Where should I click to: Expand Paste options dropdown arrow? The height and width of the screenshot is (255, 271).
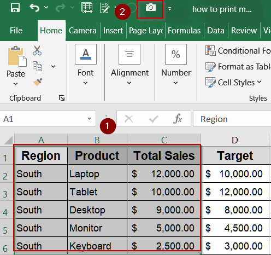click(x=16, y=84)
